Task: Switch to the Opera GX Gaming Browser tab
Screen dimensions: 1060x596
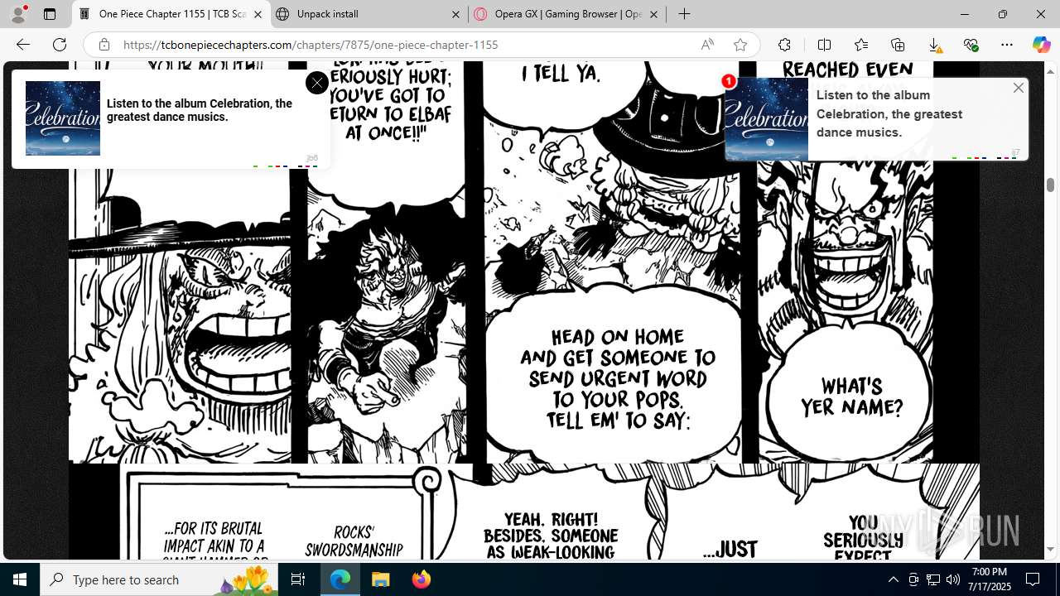Action: tap(566, 14)
